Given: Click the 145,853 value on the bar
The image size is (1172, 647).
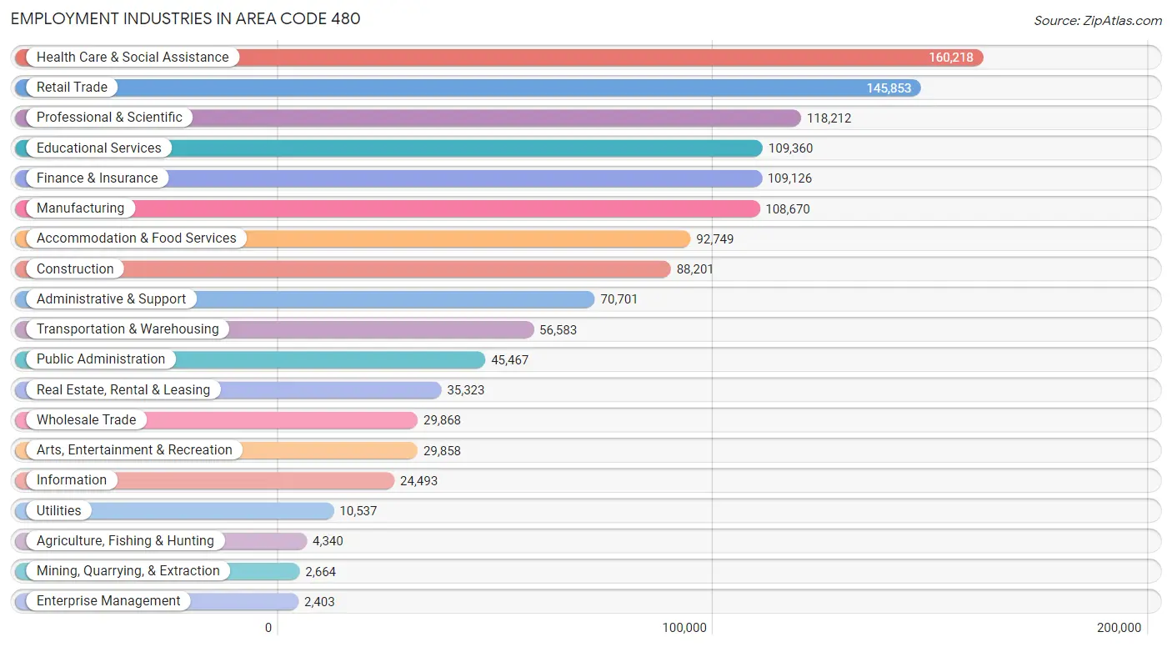Looking at the screenshot, I should (889, 88).
